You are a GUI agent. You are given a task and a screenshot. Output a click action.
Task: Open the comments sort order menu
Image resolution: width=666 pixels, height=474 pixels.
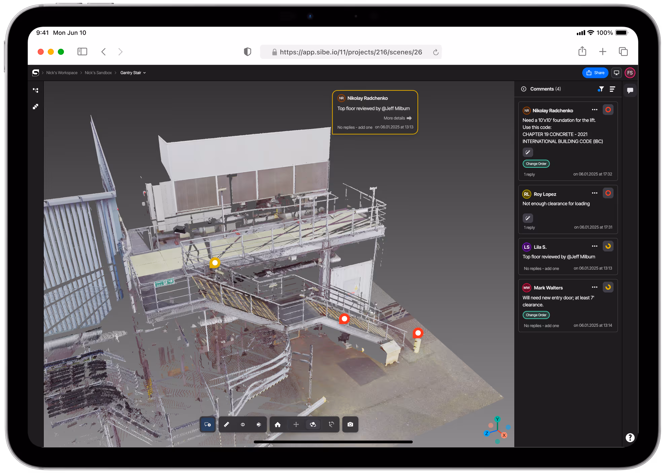pos(612,89)
